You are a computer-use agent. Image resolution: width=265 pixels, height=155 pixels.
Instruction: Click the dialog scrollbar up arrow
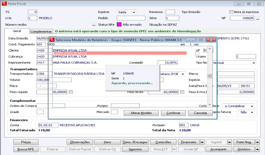[210, 49]
